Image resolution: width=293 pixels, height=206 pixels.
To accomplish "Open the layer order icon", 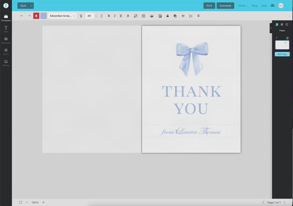I will click(x=152, y=16).
